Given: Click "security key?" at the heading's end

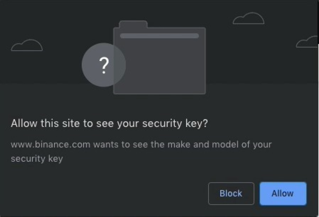Looking at the screenshot, I should click(175, 124).
